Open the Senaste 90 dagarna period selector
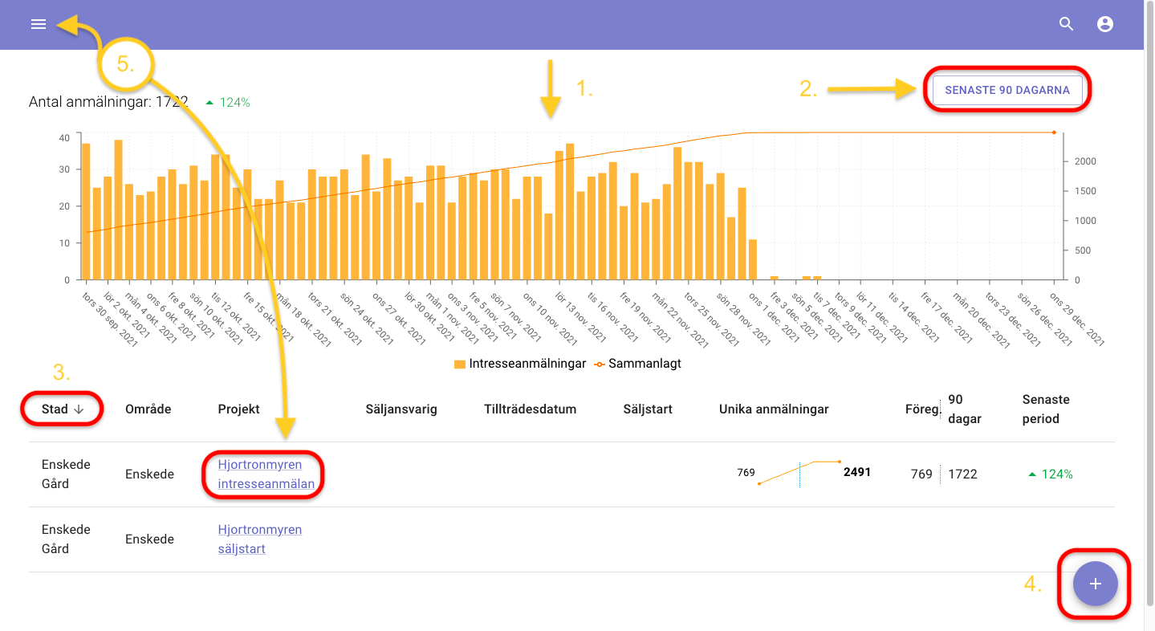Image resolution: width=1155 pixels, height=631 pixels. click(x=1007, y=91)
